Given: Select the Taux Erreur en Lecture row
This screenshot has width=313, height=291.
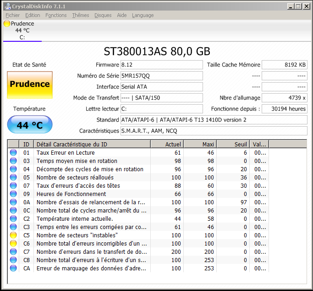Looking at the screenshot, I should pos(138,152).
